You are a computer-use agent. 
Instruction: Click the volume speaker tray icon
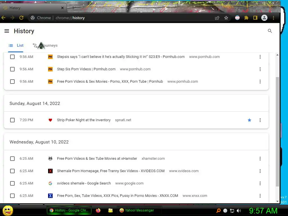(239, 210)
